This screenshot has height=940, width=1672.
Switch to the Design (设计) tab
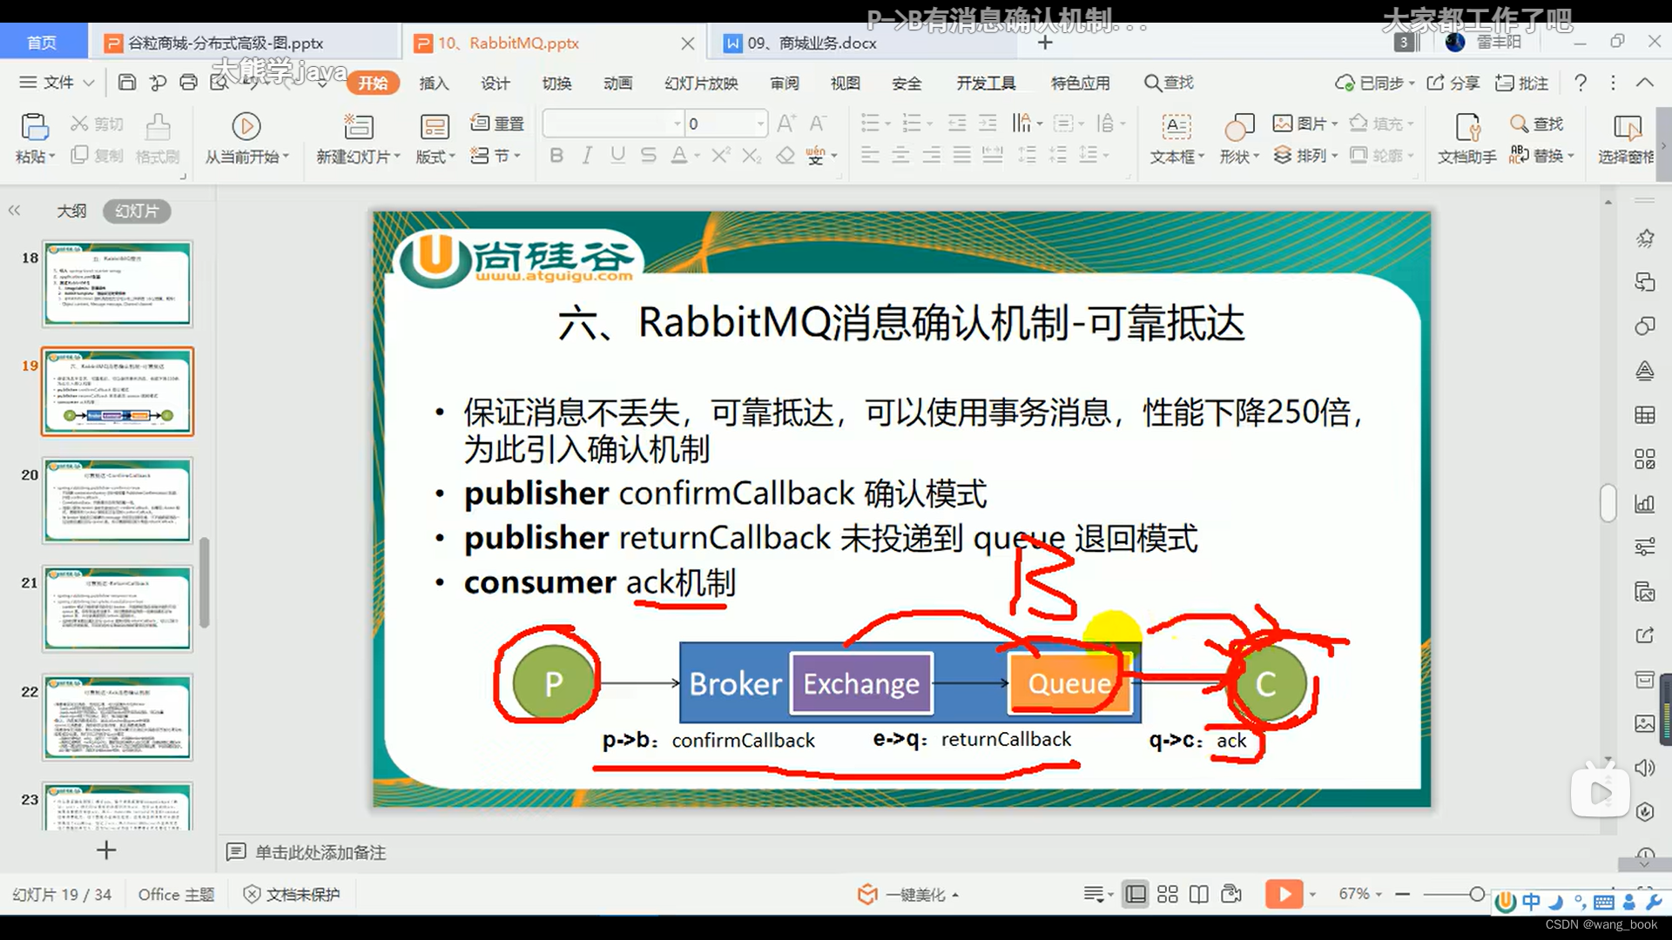coord(495,83)
